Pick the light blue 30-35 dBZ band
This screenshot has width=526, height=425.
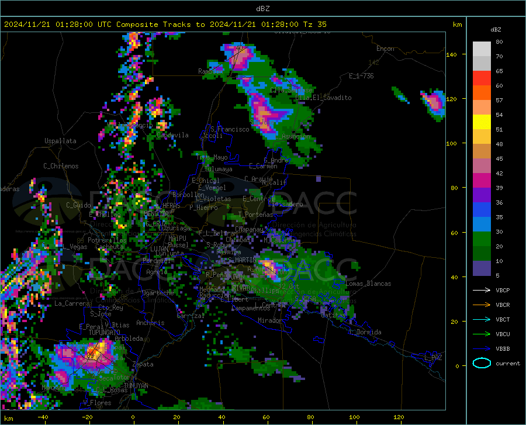(482, 224)
